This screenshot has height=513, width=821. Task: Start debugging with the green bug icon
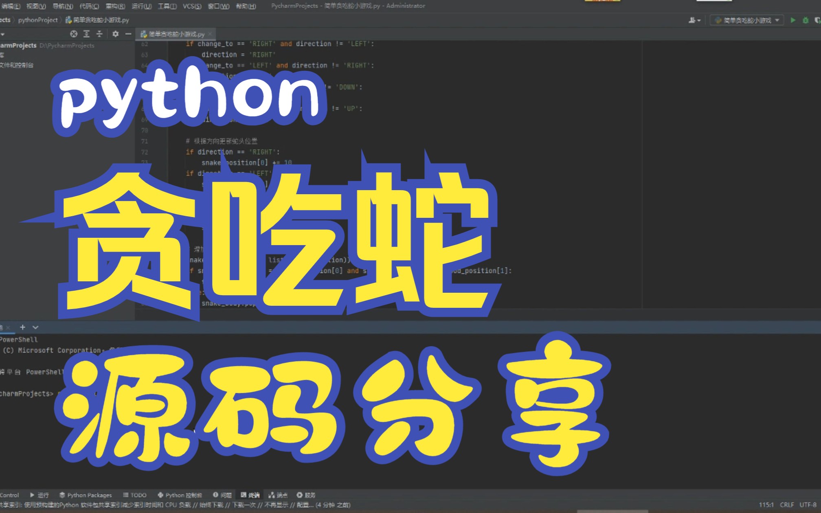coord(806,20)
